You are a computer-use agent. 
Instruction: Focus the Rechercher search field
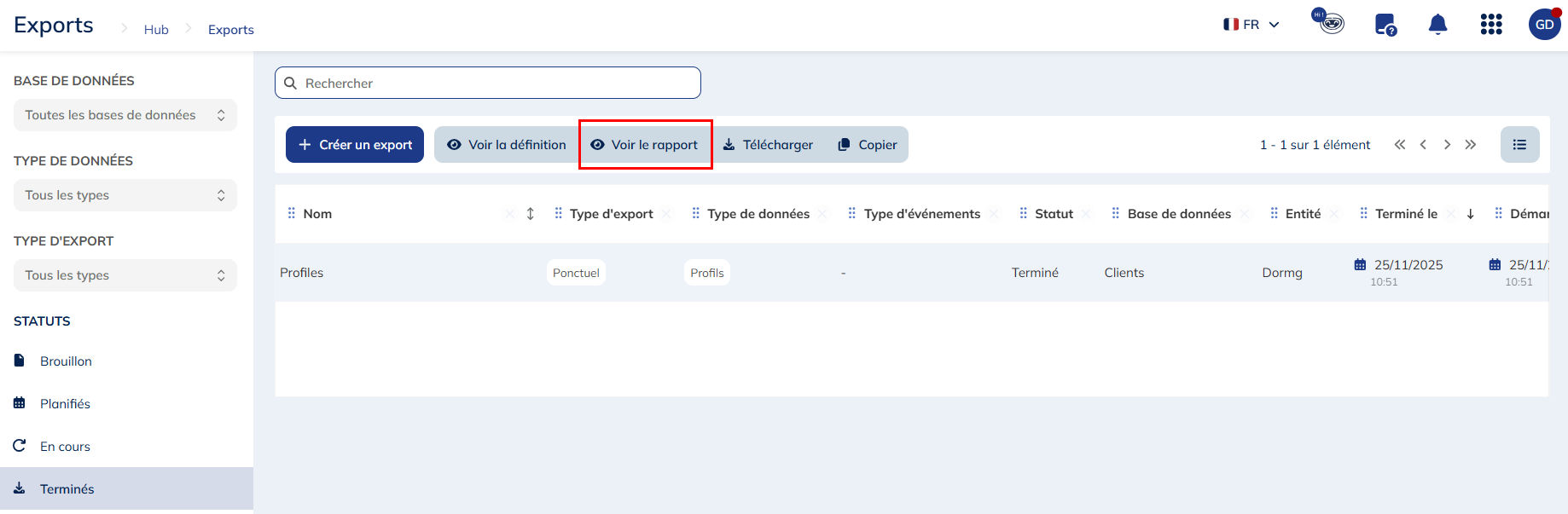pos(495,84)
